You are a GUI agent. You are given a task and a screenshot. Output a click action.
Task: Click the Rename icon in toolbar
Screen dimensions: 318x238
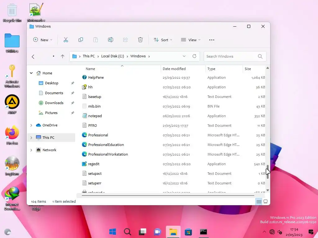tap(111, 40)
